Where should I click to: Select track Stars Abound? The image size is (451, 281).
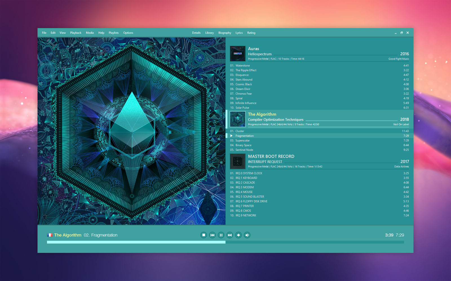point(319,80)
